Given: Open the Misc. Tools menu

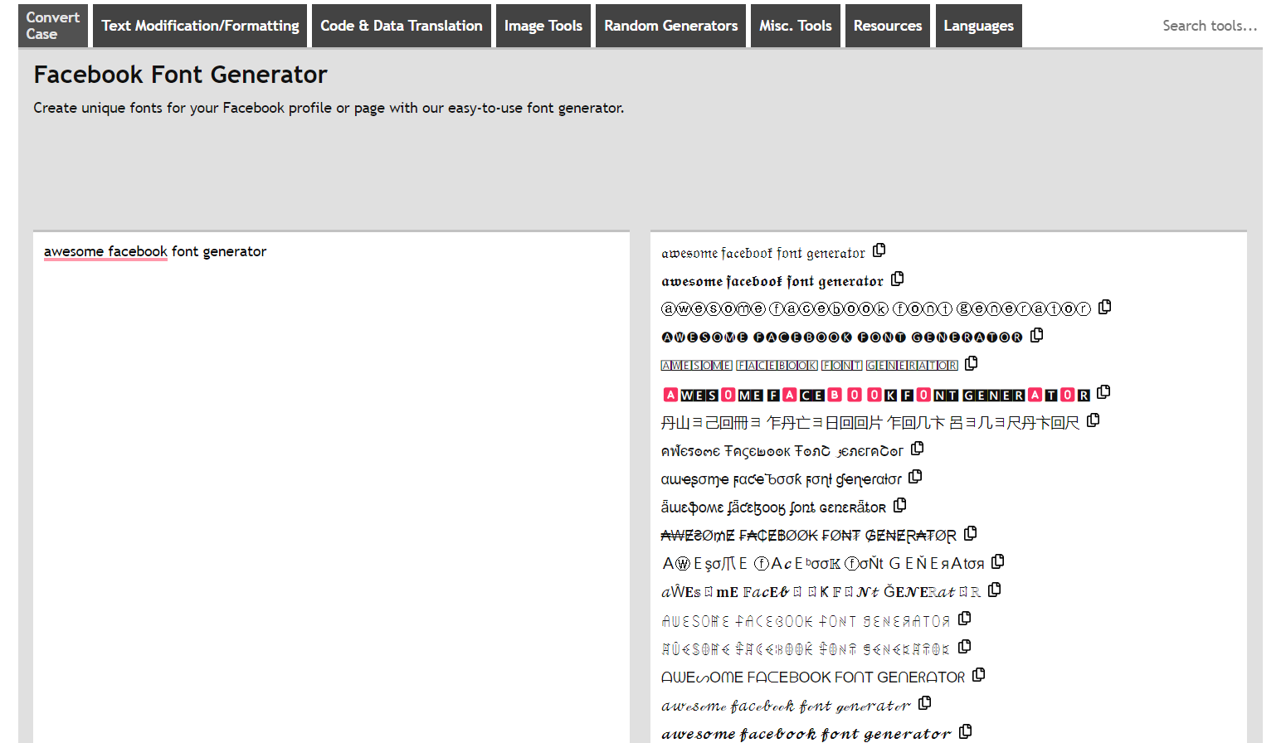Looking at the screenshot, I should point(796,26).
